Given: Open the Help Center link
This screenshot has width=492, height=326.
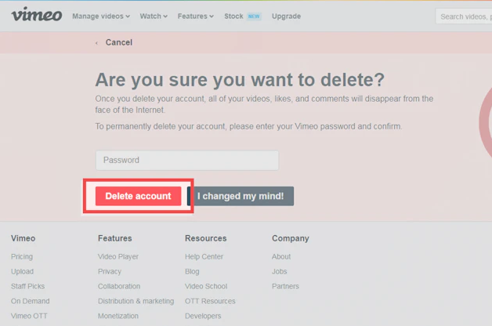Looking at the screenshot, I should click(x=204, y=257).
